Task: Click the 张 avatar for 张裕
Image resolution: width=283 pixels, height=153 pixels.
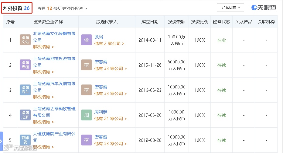Action: click(87, 40)
